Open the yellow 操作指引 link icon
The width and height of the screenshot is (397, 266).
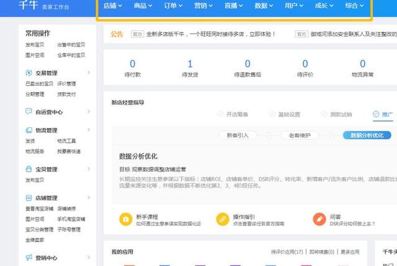(222, 219)
